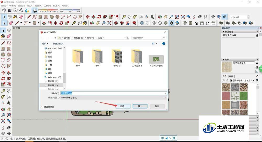Enable Monochrome face style

pyautogui.click(x=177, y=23)
